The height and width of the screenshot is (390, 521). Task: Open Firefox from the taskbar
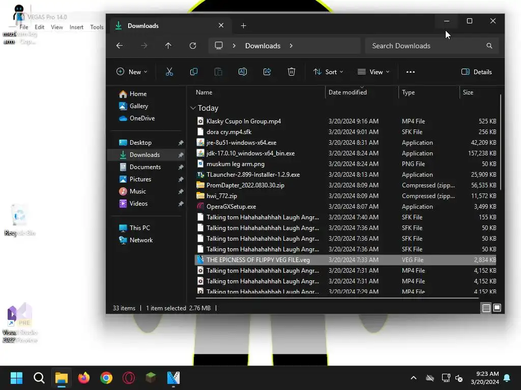pos(84,378)
